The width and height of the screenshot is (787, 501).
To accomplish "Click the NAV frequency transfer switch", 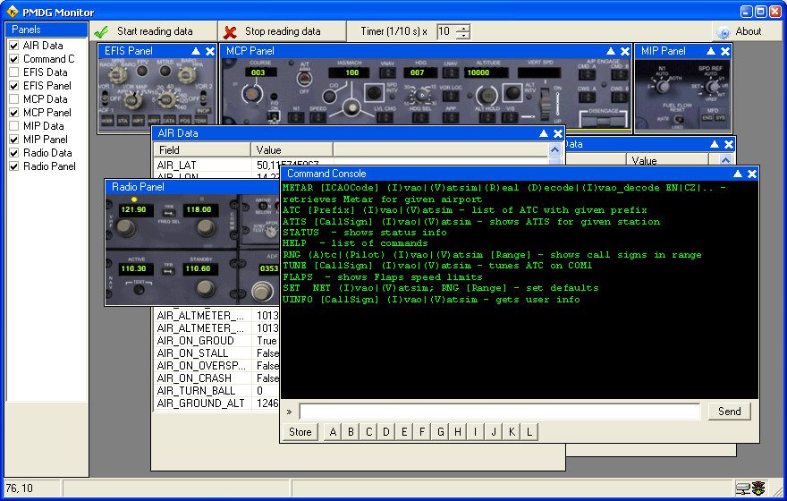I will pyautogui.click(x=169, y=272).
